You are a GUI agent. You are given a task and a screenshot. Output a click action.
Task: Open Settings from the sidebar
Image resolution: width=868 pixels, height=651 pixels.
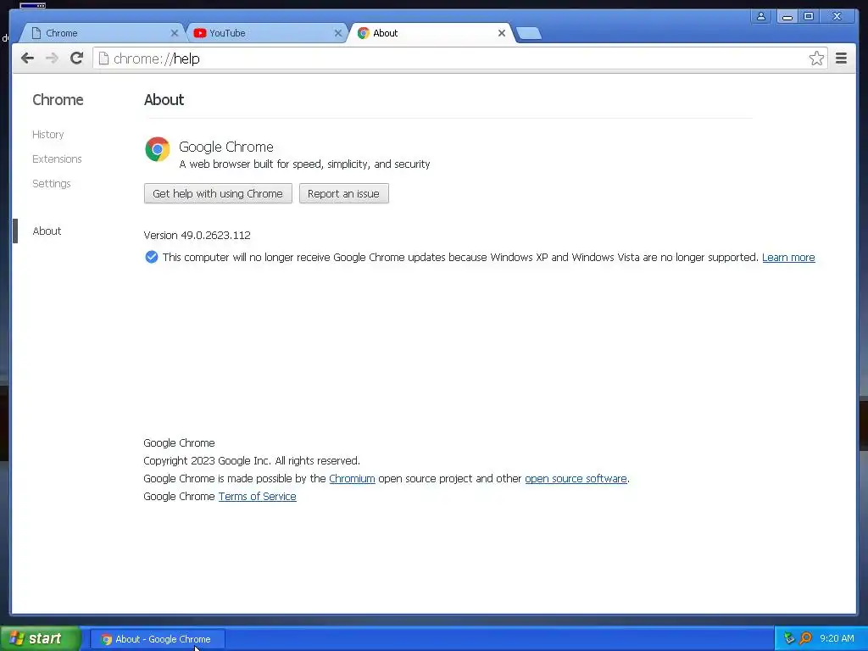[52, 183]
